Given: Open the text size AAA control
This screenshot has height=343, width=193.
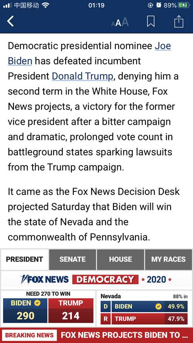Looking at the screenshot, I should pyautogui.click(x=120, y=22).
